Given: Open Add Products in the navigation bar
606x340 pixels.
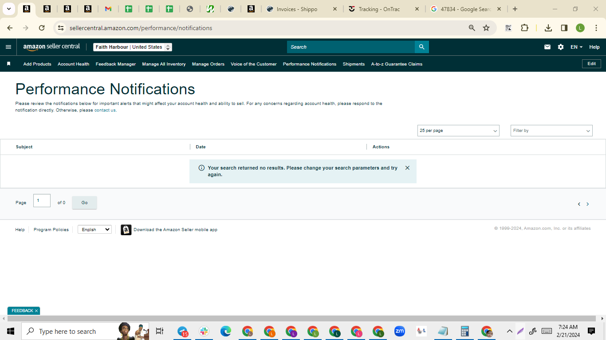Looking at the screenshot, I should tap(37, 64).
